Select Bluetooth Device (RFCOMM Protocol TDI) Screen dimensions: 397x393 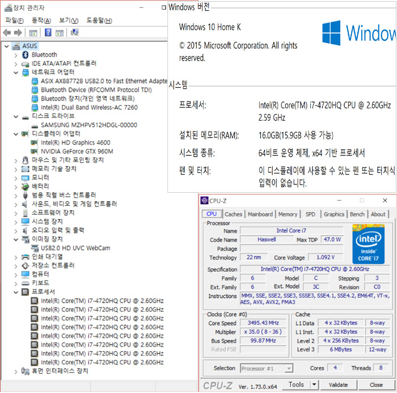[96, 90]
